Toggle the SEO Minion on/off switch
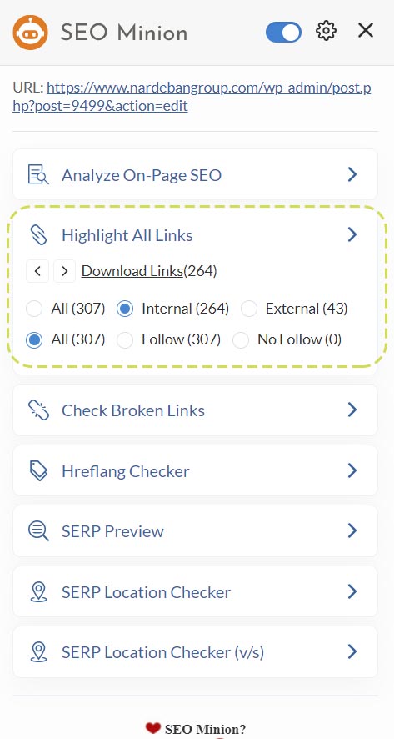 pos(283,32)
